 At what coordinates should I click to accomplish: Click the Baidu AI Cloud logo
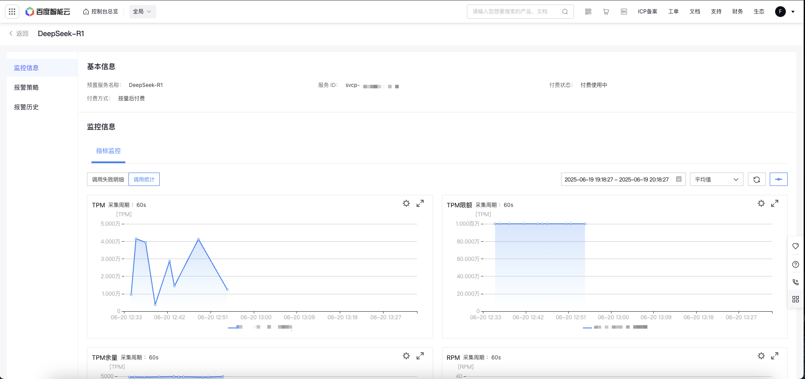(48, 12)
